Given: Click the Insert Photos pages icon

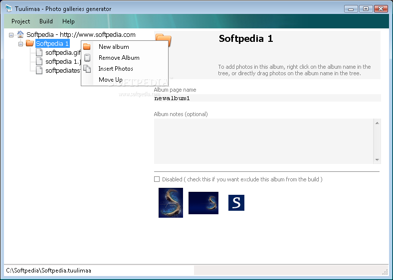Looking at the screenshot, I should (87, 69).
